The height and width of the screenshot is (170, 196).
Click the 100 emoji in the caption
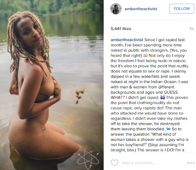click(145, 55)
